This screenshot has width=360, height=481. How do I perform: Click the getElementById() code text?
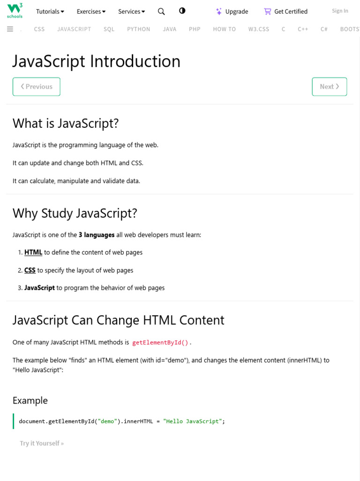coord(160,343)
